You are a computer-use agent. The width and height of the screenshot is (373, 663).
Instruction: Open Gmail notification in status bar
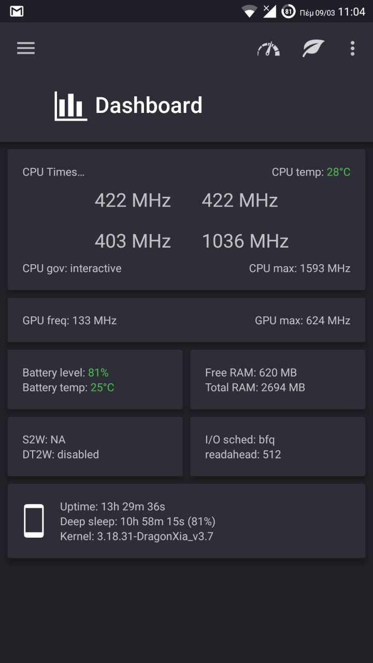point(17,11)
